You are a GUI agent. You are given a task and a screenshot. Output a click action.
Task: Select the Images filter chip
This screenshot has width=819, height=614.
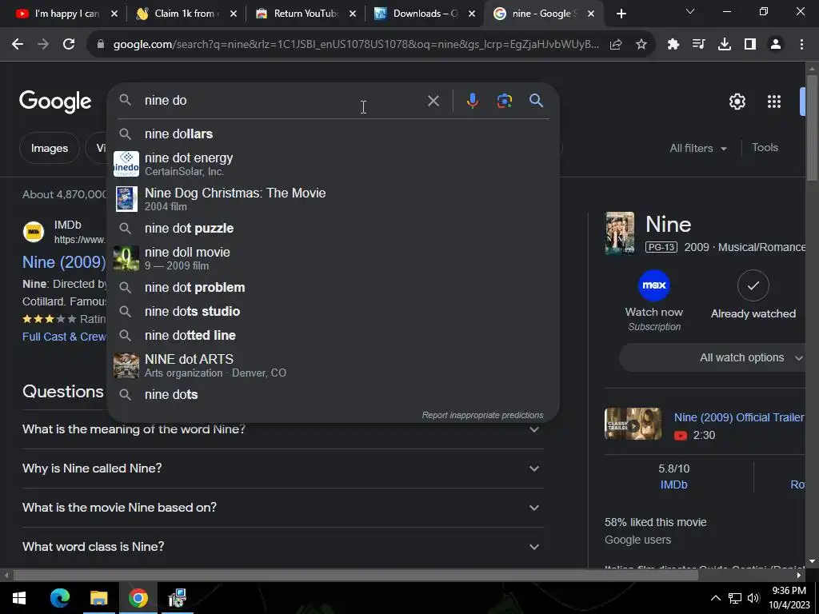tap(50, 148)
